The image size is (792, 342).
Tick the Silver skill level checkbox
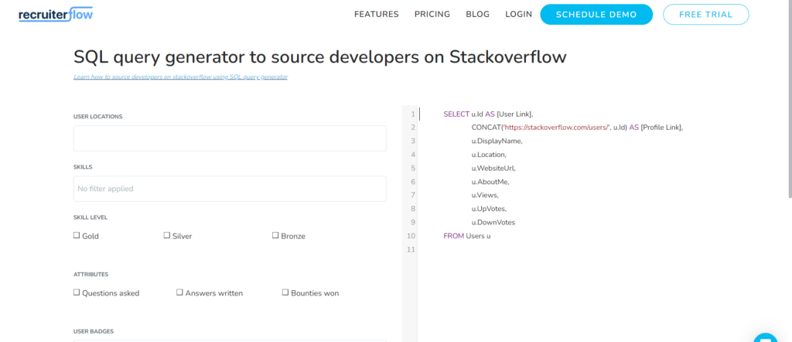coord(167,235)
